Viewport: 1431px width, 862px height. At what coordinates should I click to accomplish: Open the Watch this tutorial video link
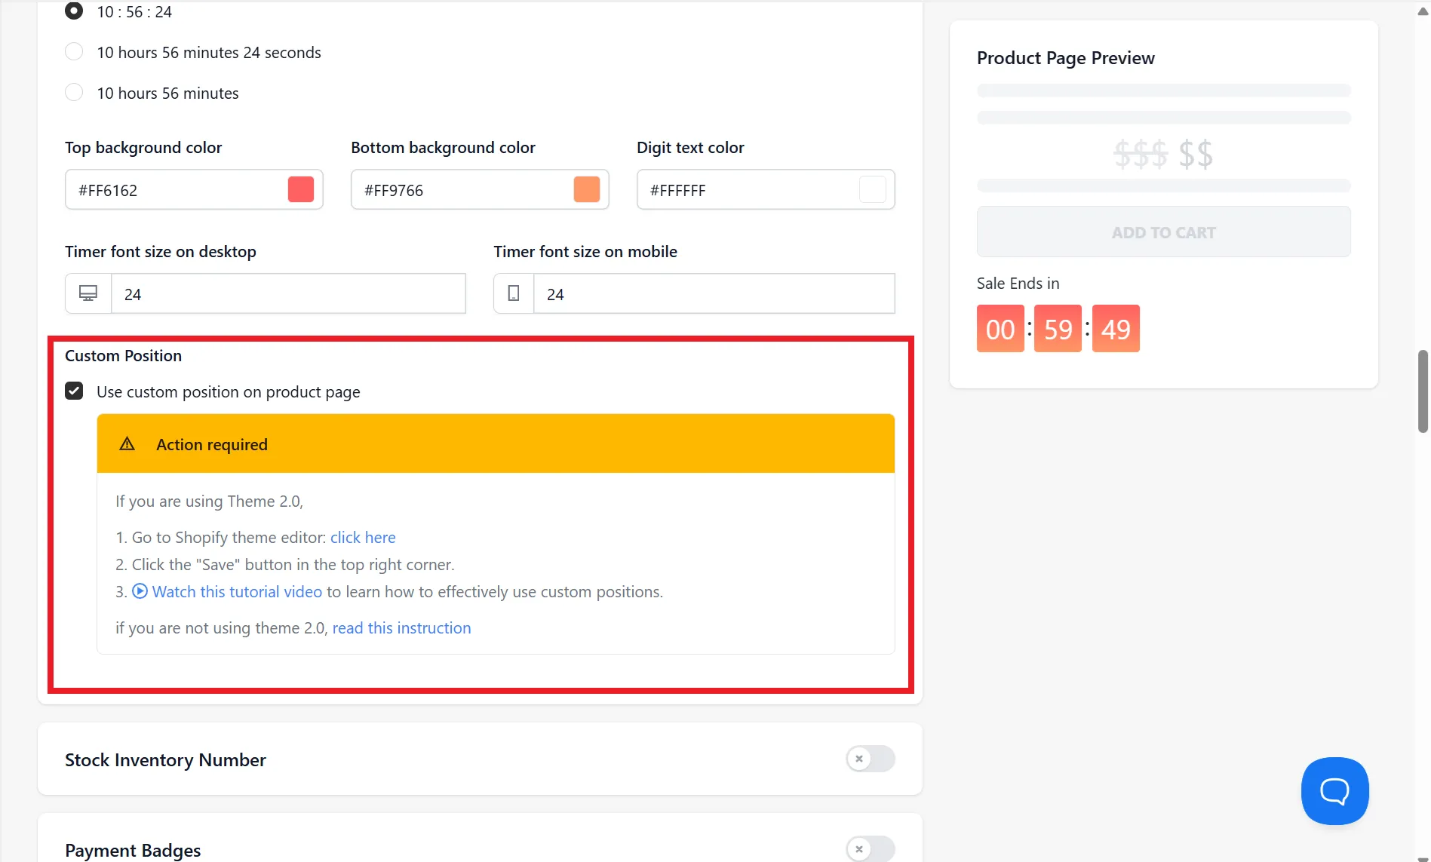coord(237,591)
